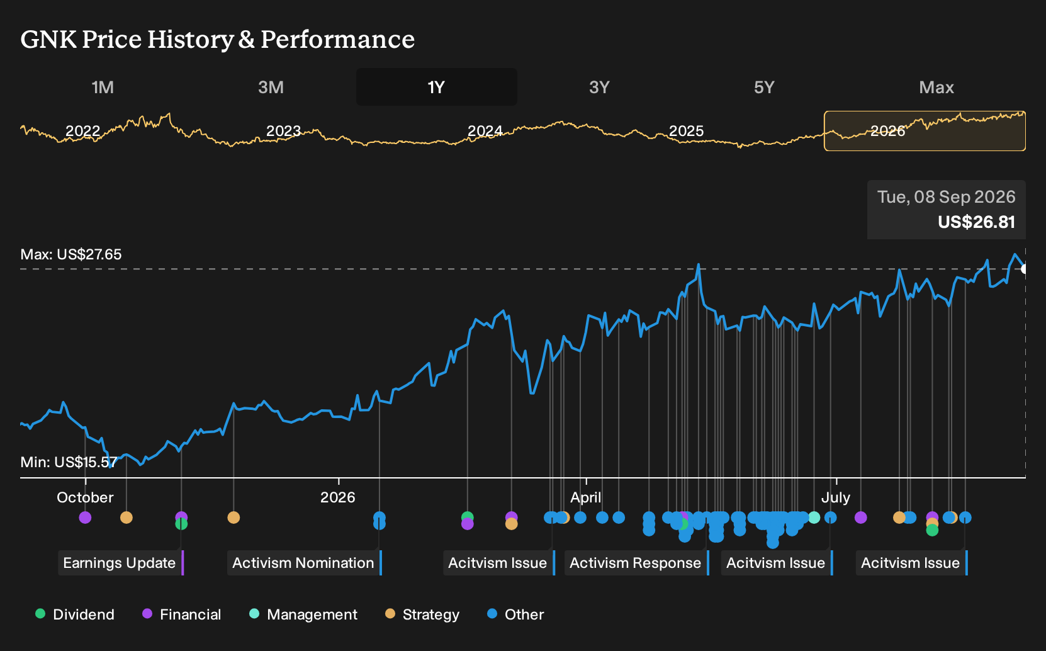Toggle the Strategy legend filter
1046x651 pixels.
click(422, 614)
